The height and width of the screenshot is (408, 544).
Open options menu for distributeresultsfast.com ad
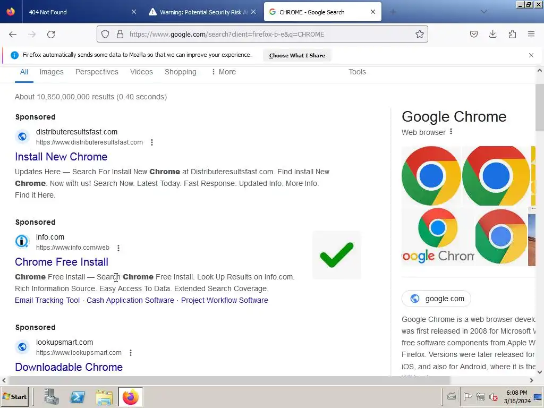(x=151, y=142)
